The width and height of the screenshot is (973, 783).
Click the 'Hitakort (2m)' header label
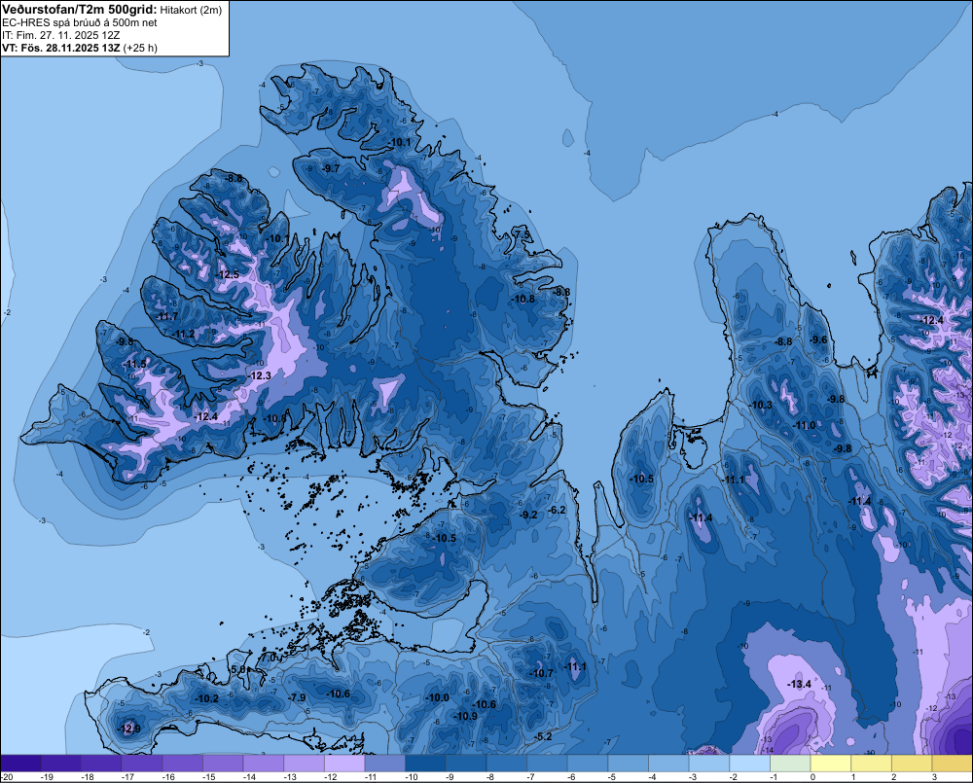(x=191, y=10)
